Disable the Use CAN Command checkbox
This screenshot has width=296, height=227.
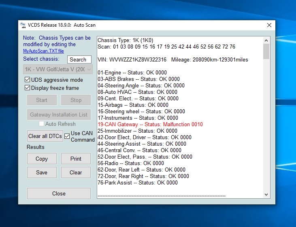click(x=67, y=136)
